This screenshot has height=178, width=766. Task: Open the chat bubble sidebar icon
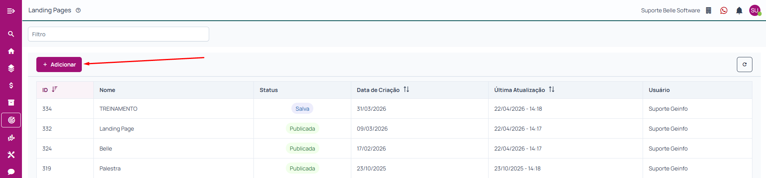[11, 172]
